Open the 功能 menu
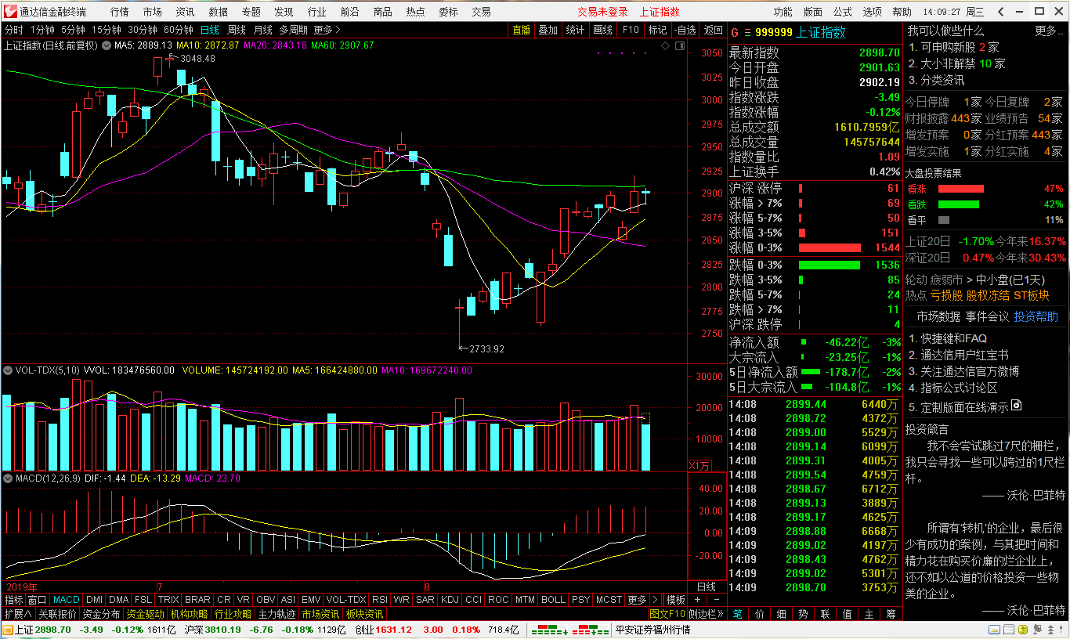 pos(783,12)
